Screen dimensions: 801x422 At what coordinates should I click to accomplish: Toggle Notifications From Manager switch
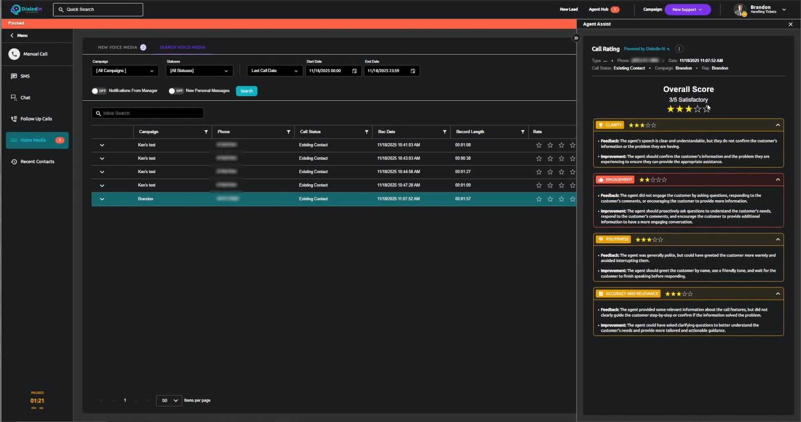point(99,91)
